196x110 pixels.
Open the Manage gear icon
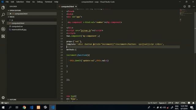[x=3, y=97]
